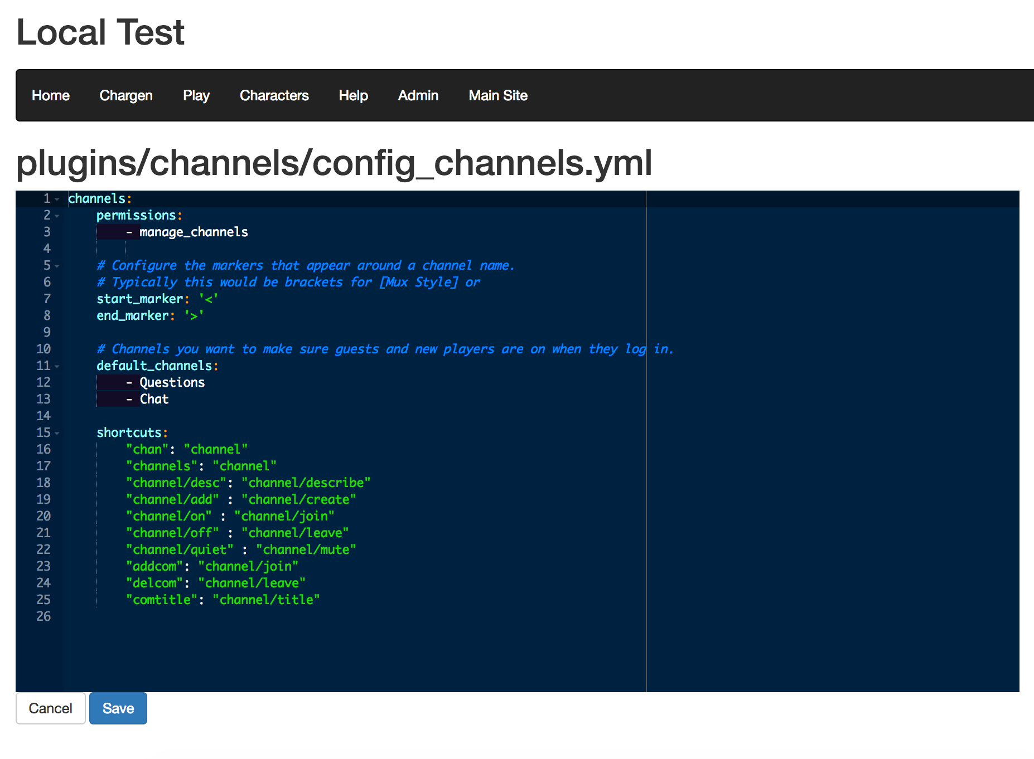The width and height of the screenshot is (1034, 759).
Task: Open the Admin section
Action: coord(418,95)
